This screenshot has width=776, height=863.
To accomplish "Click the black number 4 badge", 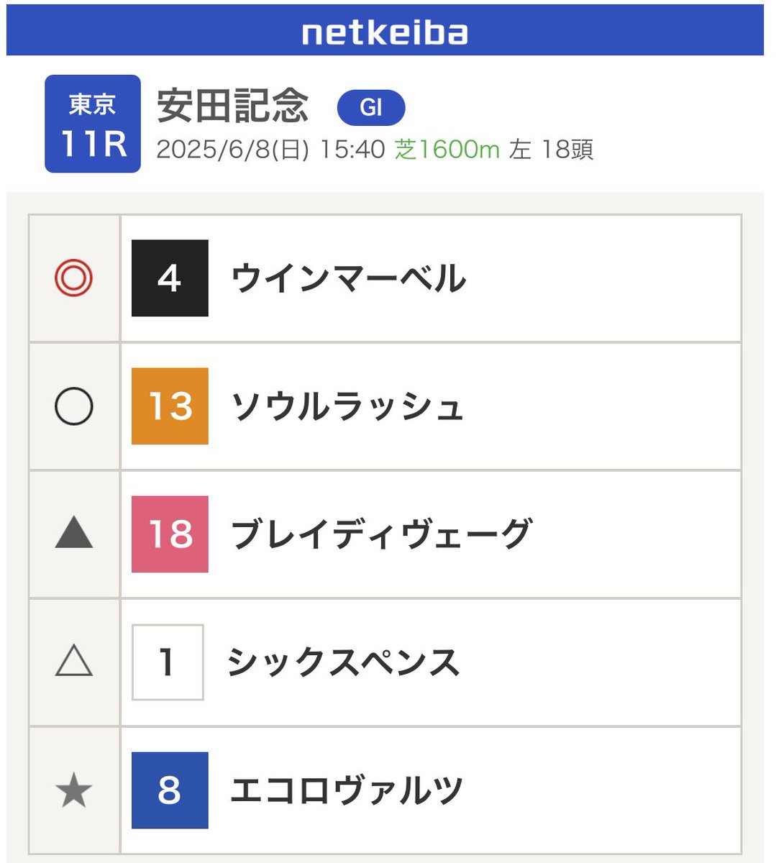I will [x=170, y=278].
